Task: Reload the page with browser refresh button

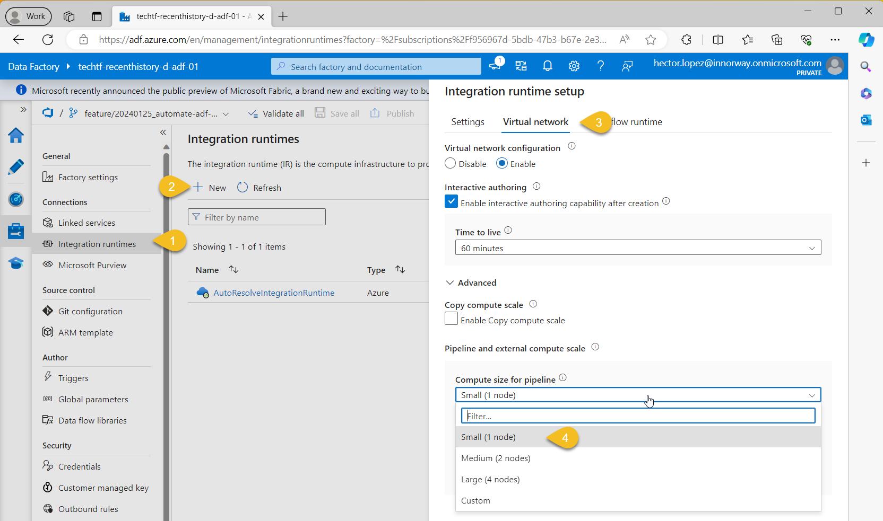Action: click(48, 40)
